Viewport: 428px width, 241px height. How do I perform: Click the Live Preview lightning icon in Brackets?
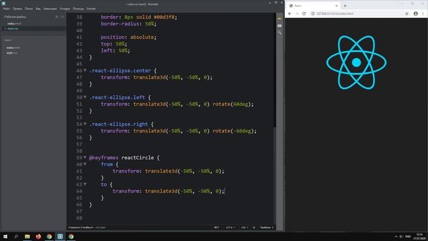(x=280, y=19)
